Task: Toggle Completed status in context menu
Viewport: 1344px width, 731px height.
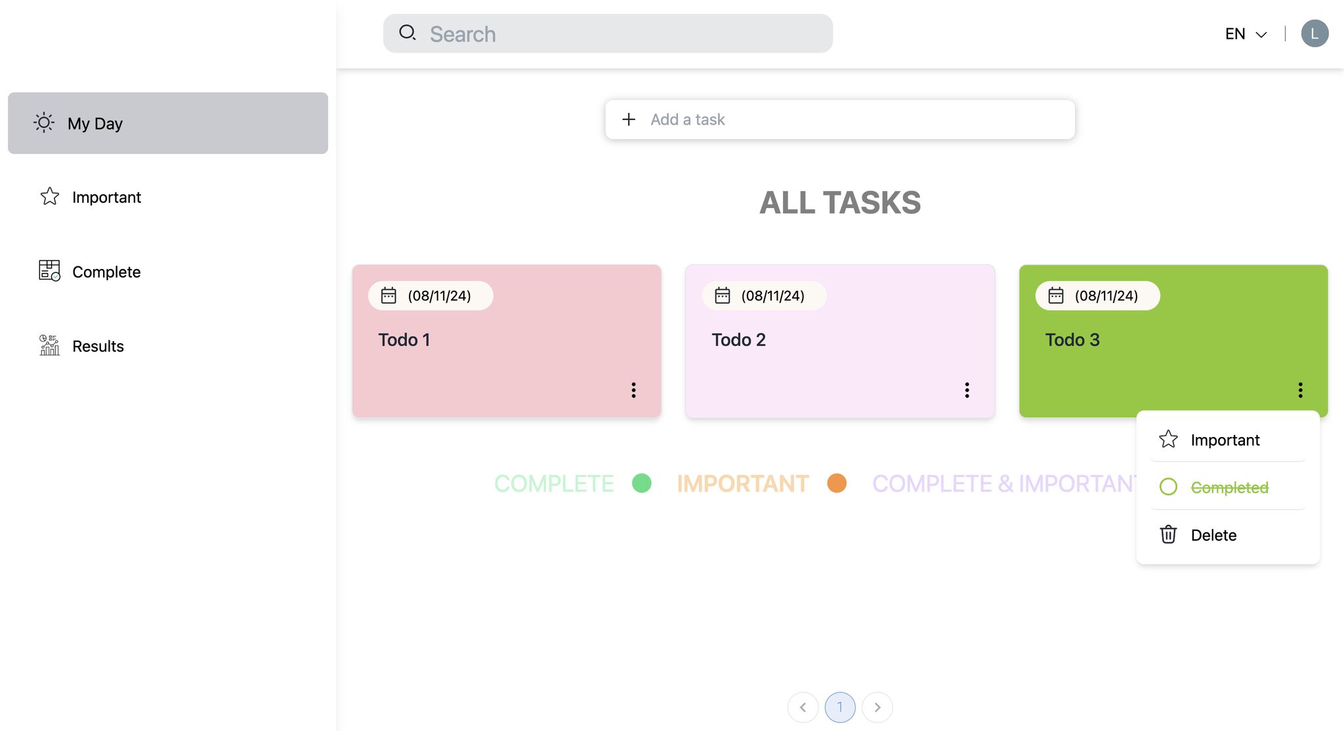Action: pos(1227,486)
